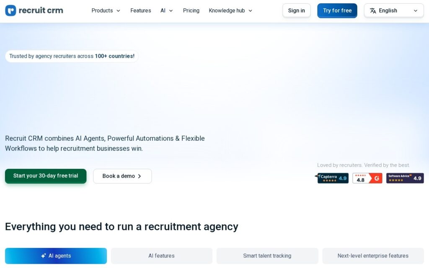Screen dimensions: 429x268
Task: Open the Software Advice 4.9 badge
Action: [405, 178]
